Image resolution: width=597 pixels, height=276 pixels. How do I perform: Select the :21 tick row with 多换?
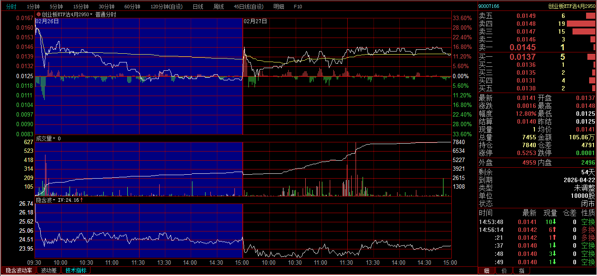pos(537,238)
